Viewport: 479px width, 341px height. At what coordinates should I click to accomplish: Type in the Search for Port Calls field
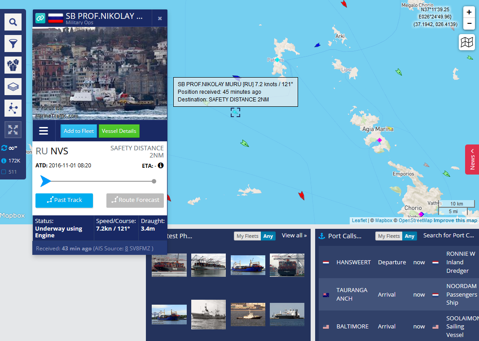click(x=448, y=236)
